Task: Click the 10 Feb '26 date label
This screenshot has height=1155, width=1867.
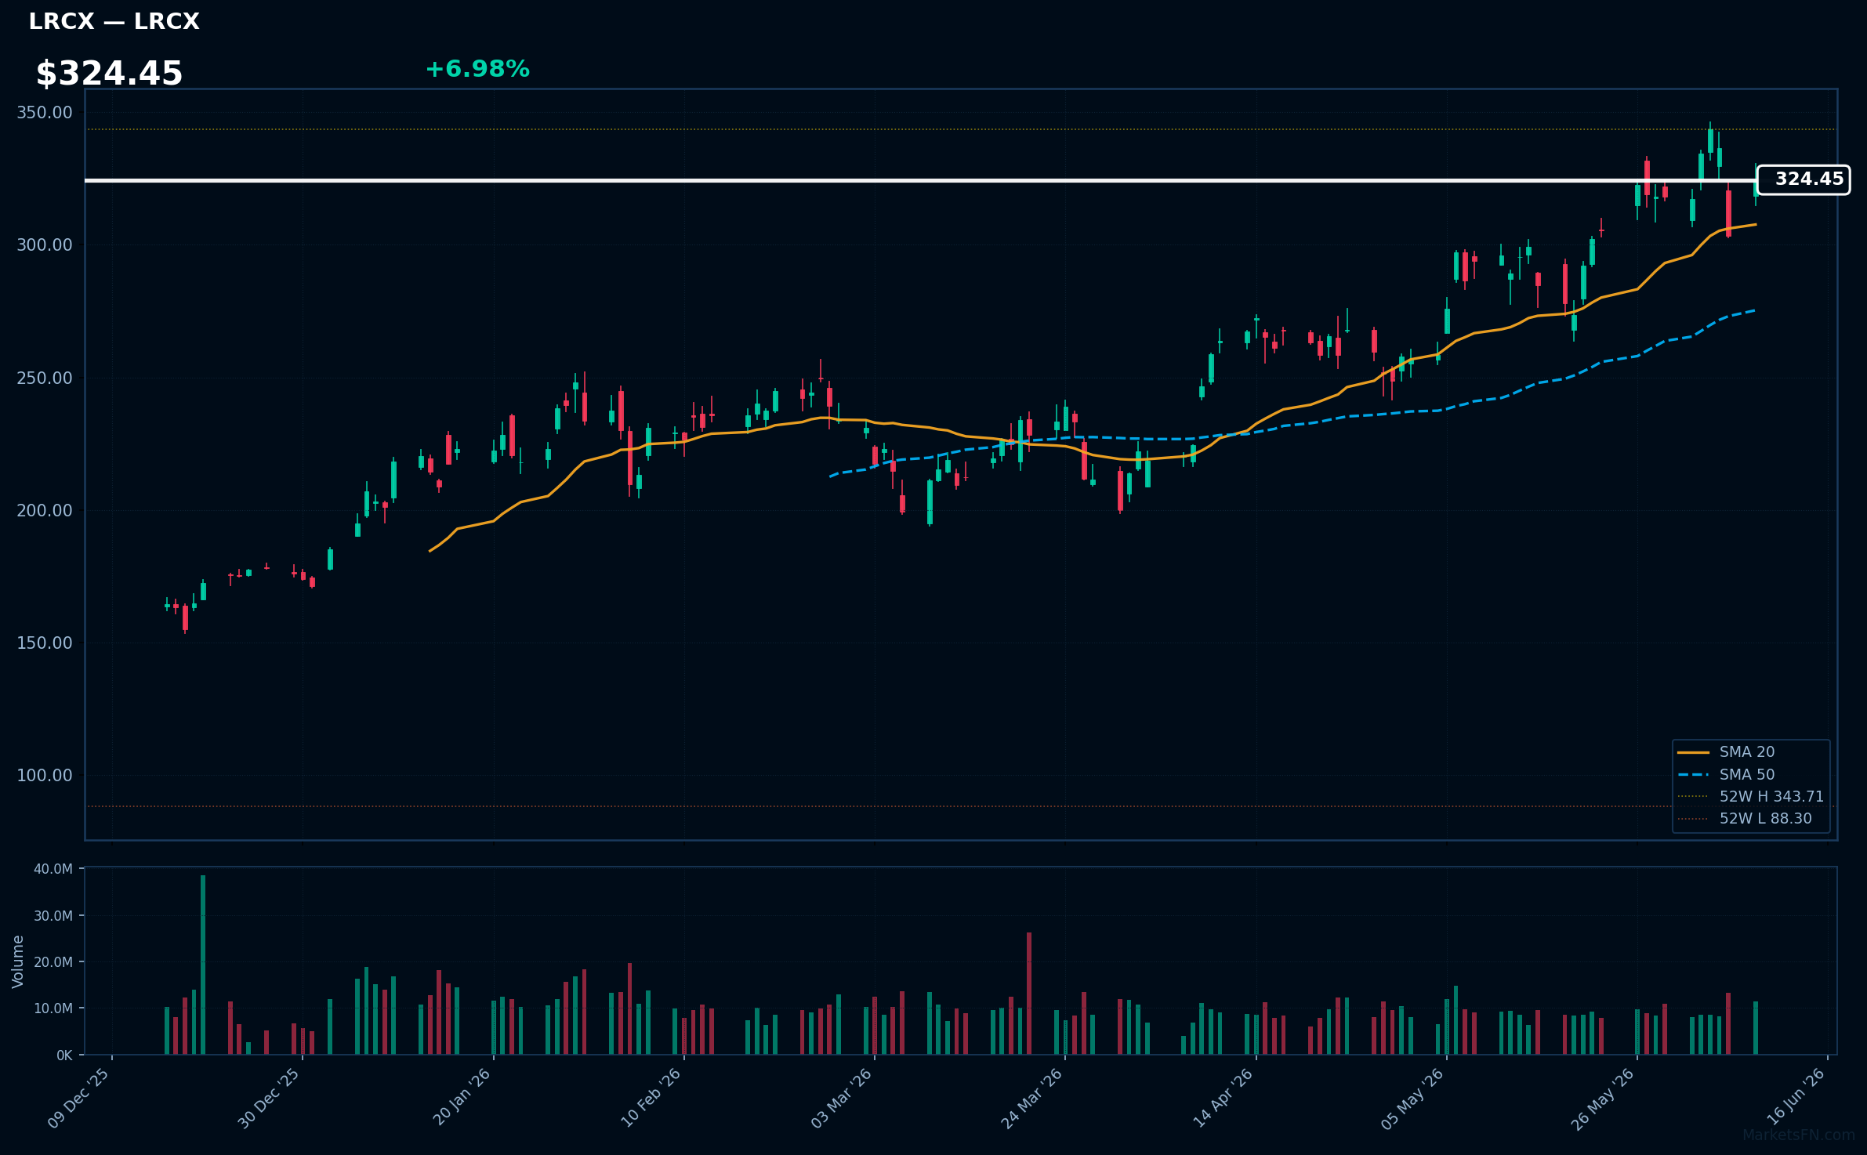Action: 651,1099
